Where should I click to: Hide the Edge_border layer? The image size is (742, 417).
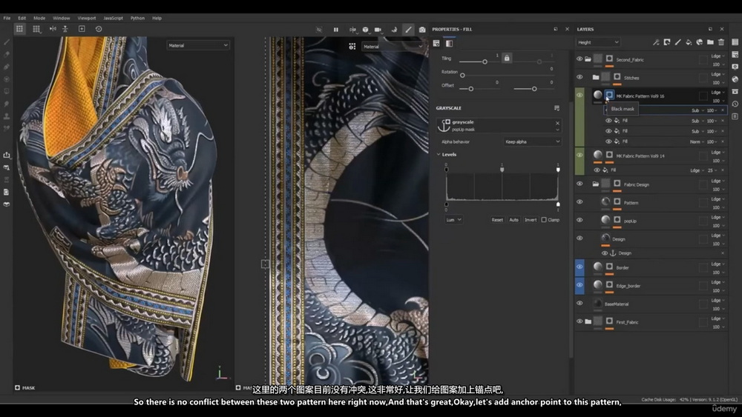(x=580, y=284)
